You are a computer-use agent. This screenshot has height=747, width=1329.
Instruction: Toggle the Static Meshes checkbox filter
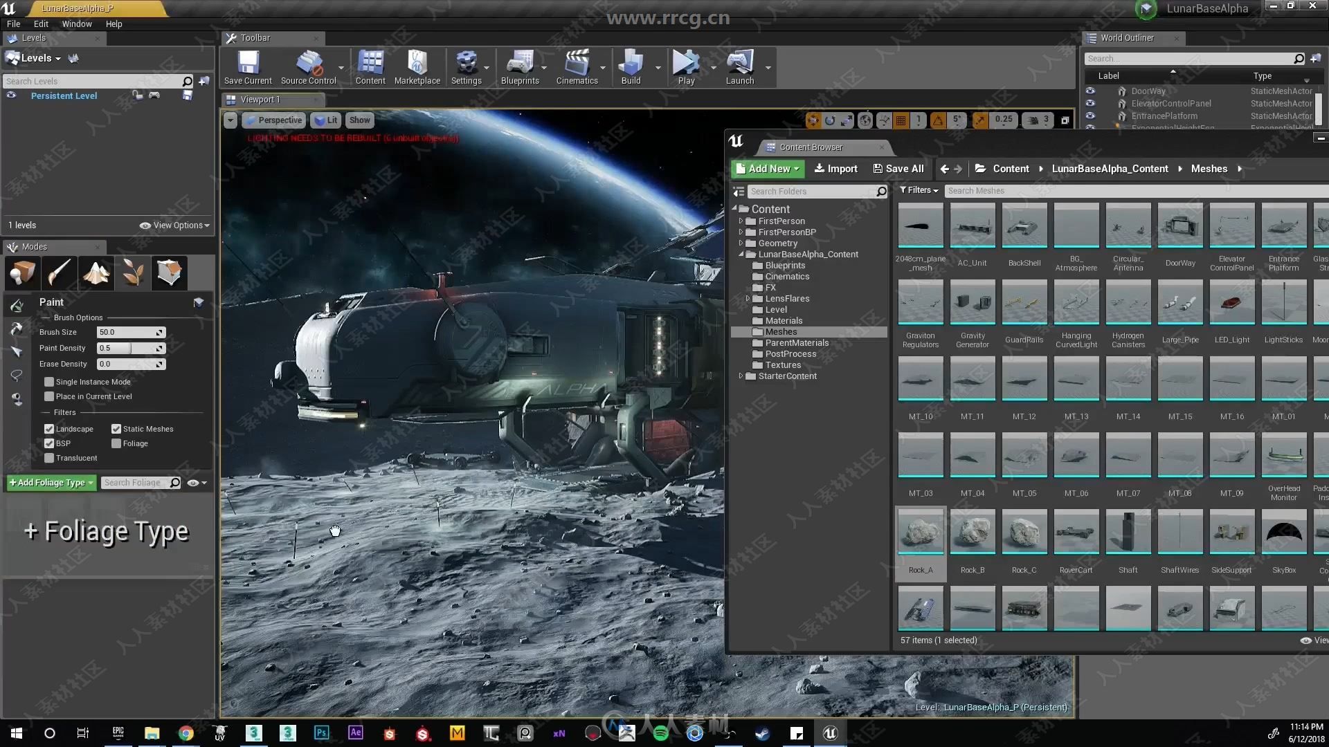coord(116,427)
